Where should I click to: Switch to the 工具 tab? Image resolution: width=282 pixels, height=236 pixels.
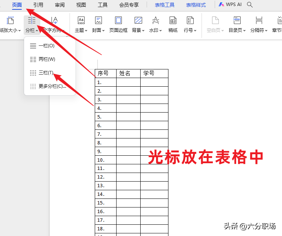pos(103,5)
